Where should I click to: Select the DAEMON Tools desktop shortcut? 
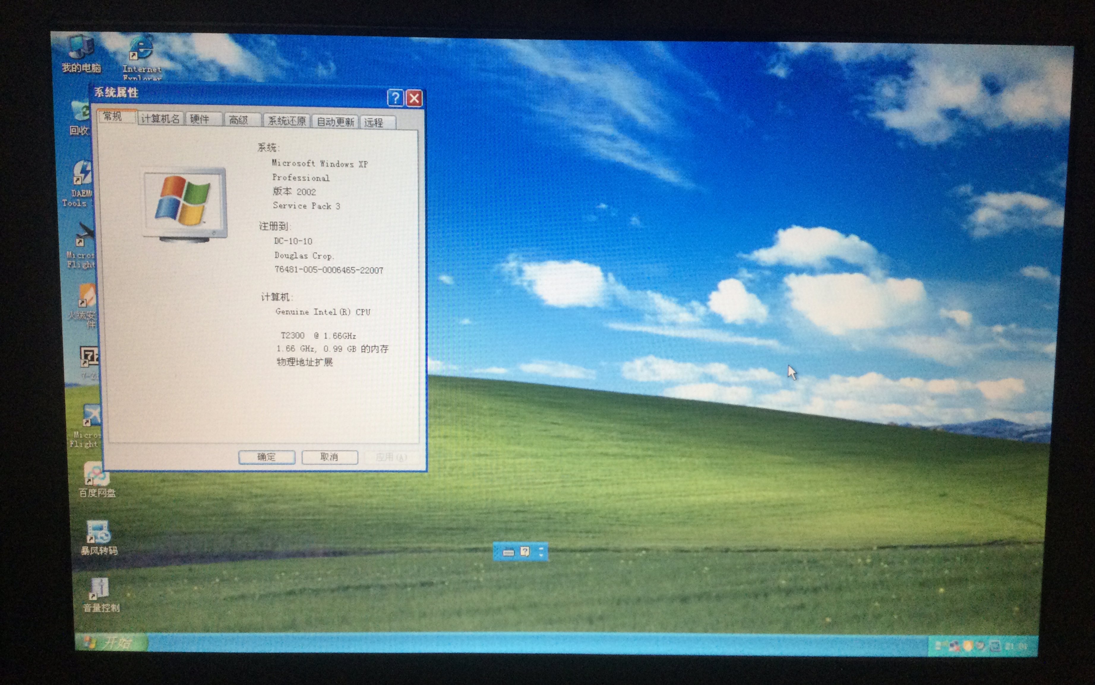coord(78,183)
